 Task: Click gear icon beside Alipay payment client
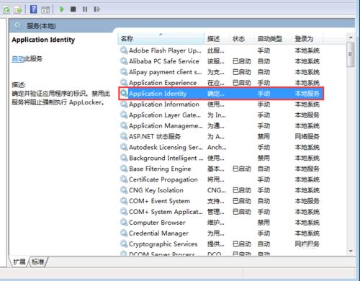pyautogui.click(x=124, y=72)
